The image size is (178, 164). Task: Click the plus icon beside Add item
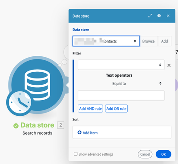pos(80,133)
